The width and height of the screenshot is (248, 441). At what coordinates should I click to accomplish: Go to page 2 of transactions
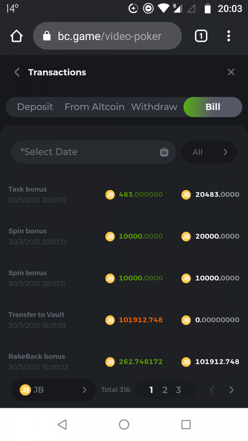[165, 390]
